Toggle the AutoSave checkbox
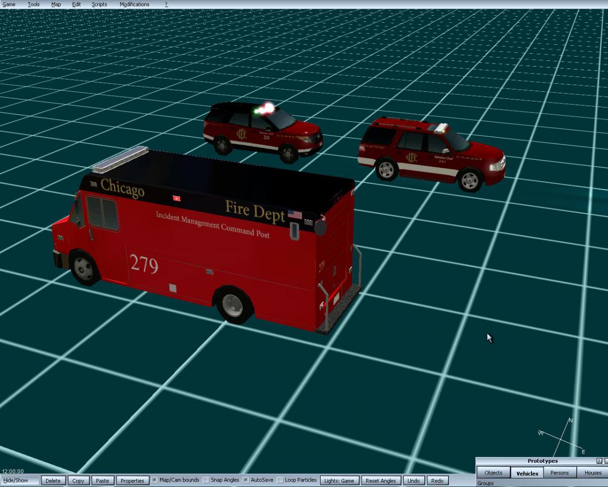Screen dimensions: 608x487 pos(246,480)
